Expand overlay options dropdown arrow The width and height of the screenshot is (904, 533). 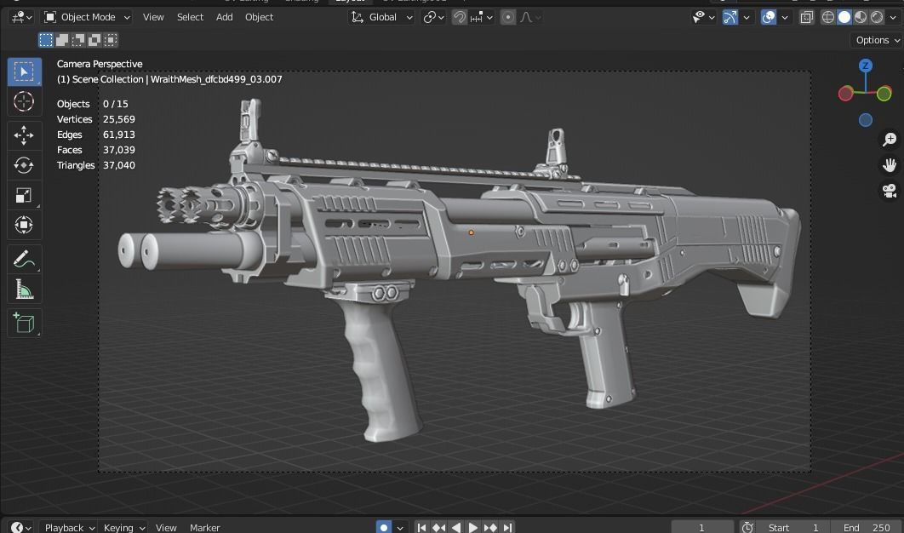click(x=785, y=17)
